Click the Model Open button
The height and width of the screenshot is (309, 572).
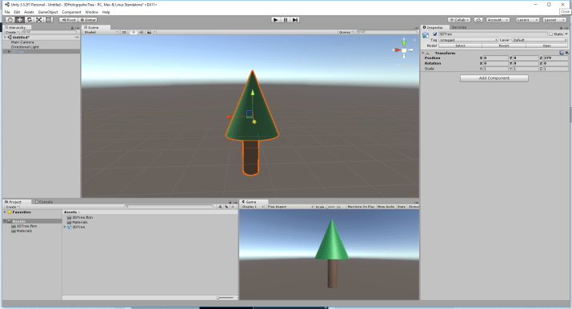[x=547, y=46]
